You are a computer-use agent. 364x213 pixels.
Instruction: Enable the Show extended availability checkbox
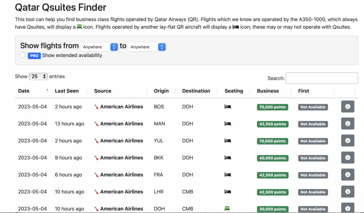tap(22, 55)
